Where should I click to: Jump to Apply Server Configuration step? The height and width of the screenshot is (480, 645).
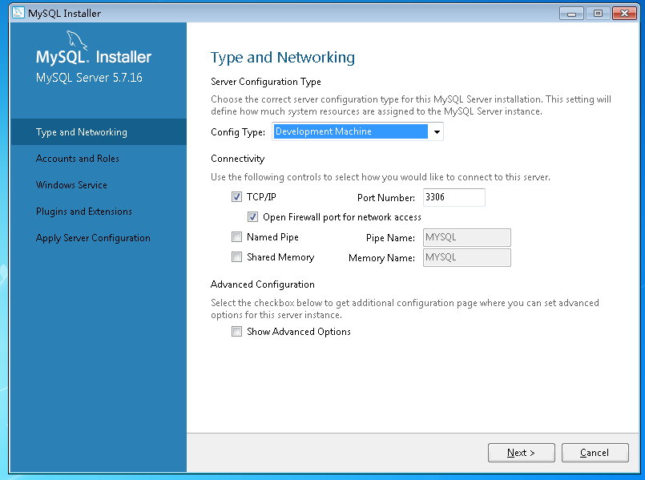[x=93, y=238]
